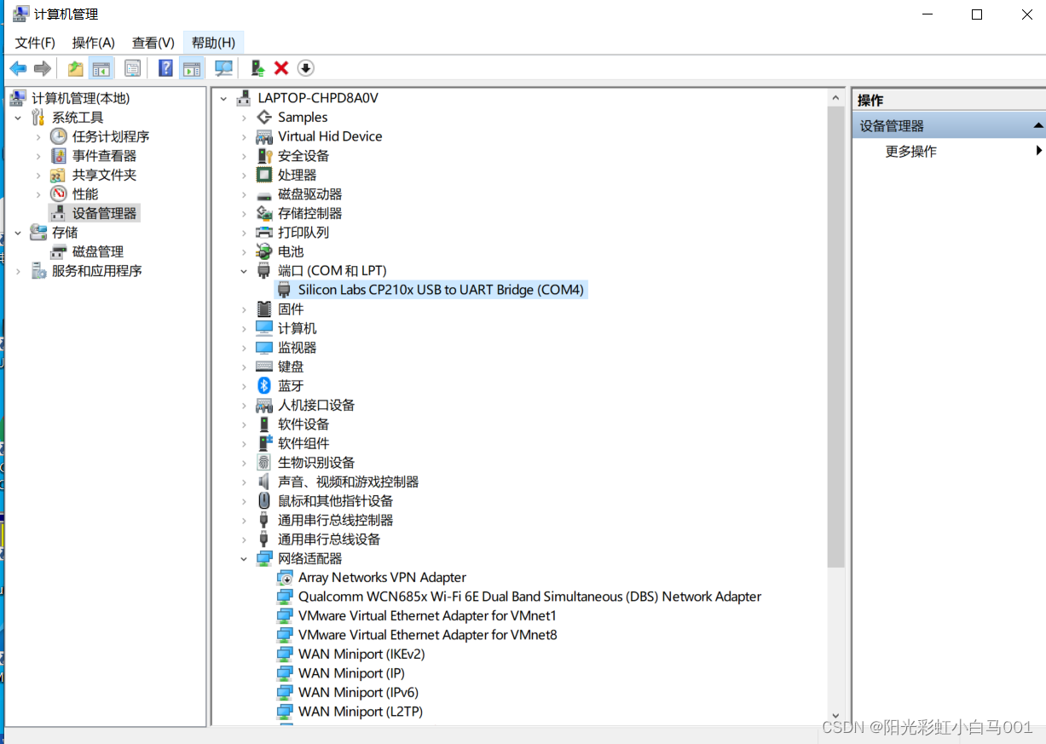Viewport: 1046px width, 744px height.
Task: Collapse the 端口 (COM 和 LPT) category
Action: (244, 271)
